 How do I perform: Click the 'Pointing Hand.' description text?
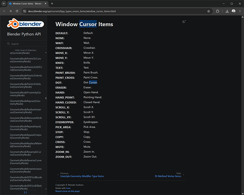[x=93, y=97]
